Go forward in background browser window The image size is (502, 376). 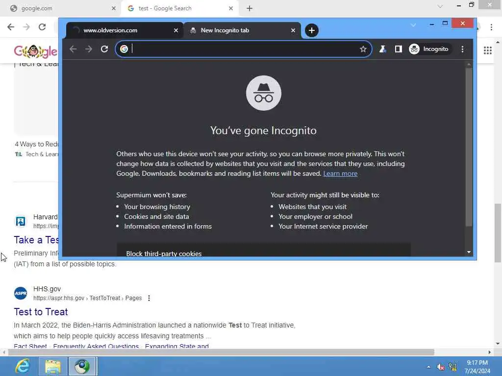tap(26, 27)
